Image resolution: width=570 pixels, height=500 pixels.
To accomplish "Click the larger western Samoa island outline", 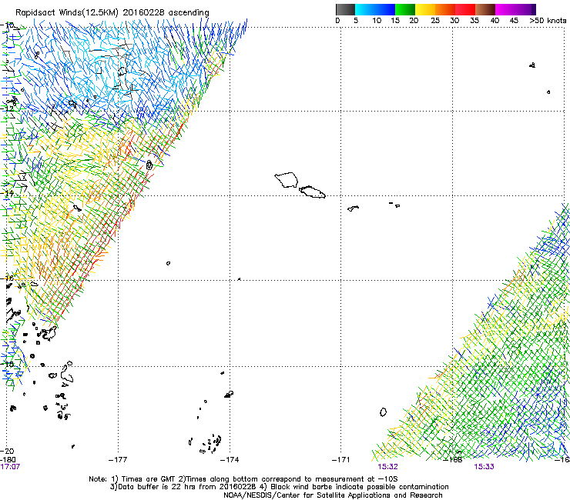I will pyautogui.click(x=287, y=180).
